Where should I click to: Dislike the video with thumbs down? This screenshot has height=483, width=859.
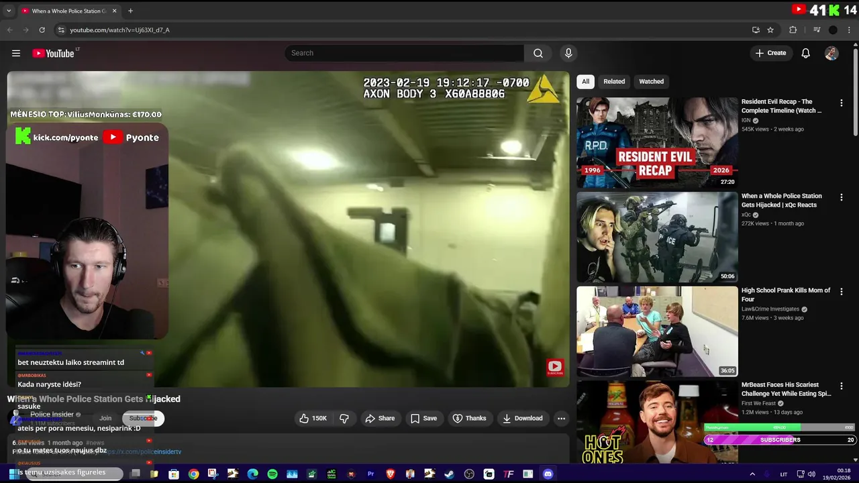pos(344,419)
